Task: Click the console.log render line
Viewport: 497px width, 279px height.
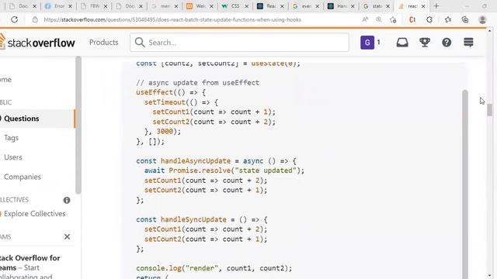Action: pos(214,268)
